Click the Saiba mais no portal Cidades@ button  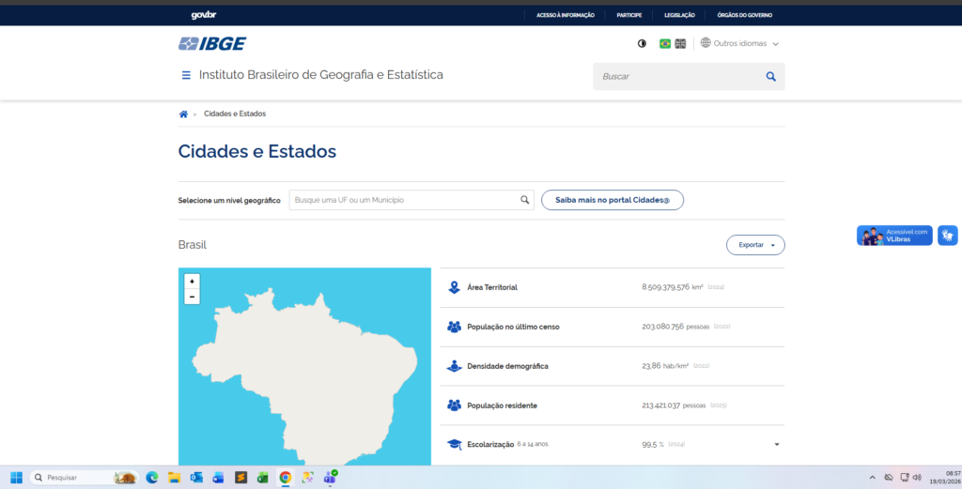pyautogui.click(x=612, y=200)
